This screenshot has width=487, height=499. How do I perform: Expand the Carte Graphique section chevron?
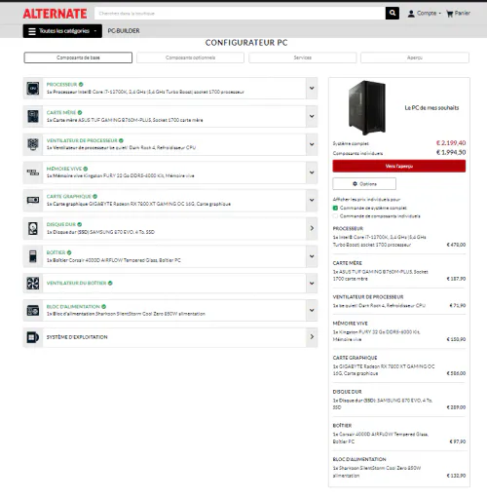(312, 200)
